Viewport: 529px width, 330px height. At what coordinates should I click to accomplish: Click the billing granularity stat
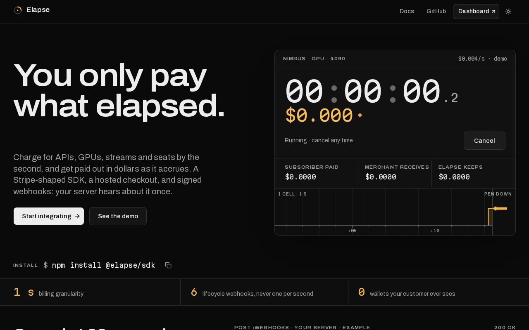[x=61, y=294]
